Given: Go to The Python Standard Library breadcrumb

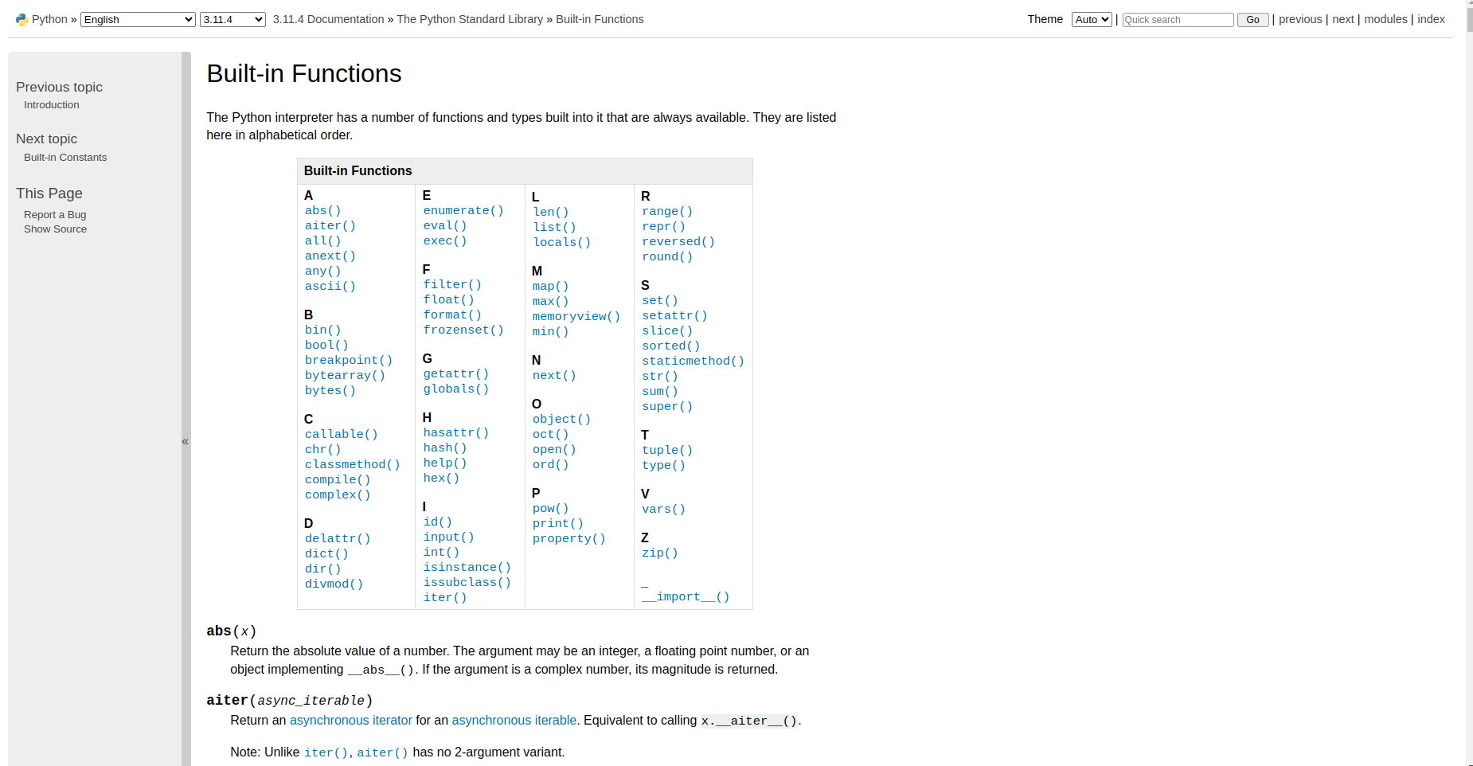Looking at the screenshot, I should [x=469, y=18].
